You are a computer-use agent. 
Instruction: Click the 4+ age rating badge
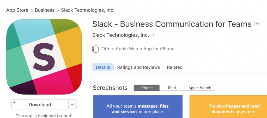258,24
